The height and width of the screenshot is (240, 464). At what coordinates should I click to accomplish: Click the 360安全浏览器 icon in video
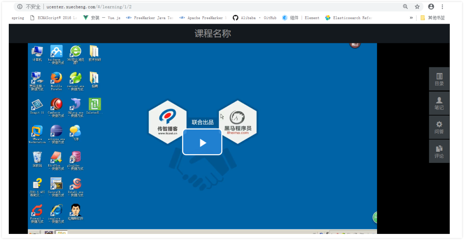75,54
